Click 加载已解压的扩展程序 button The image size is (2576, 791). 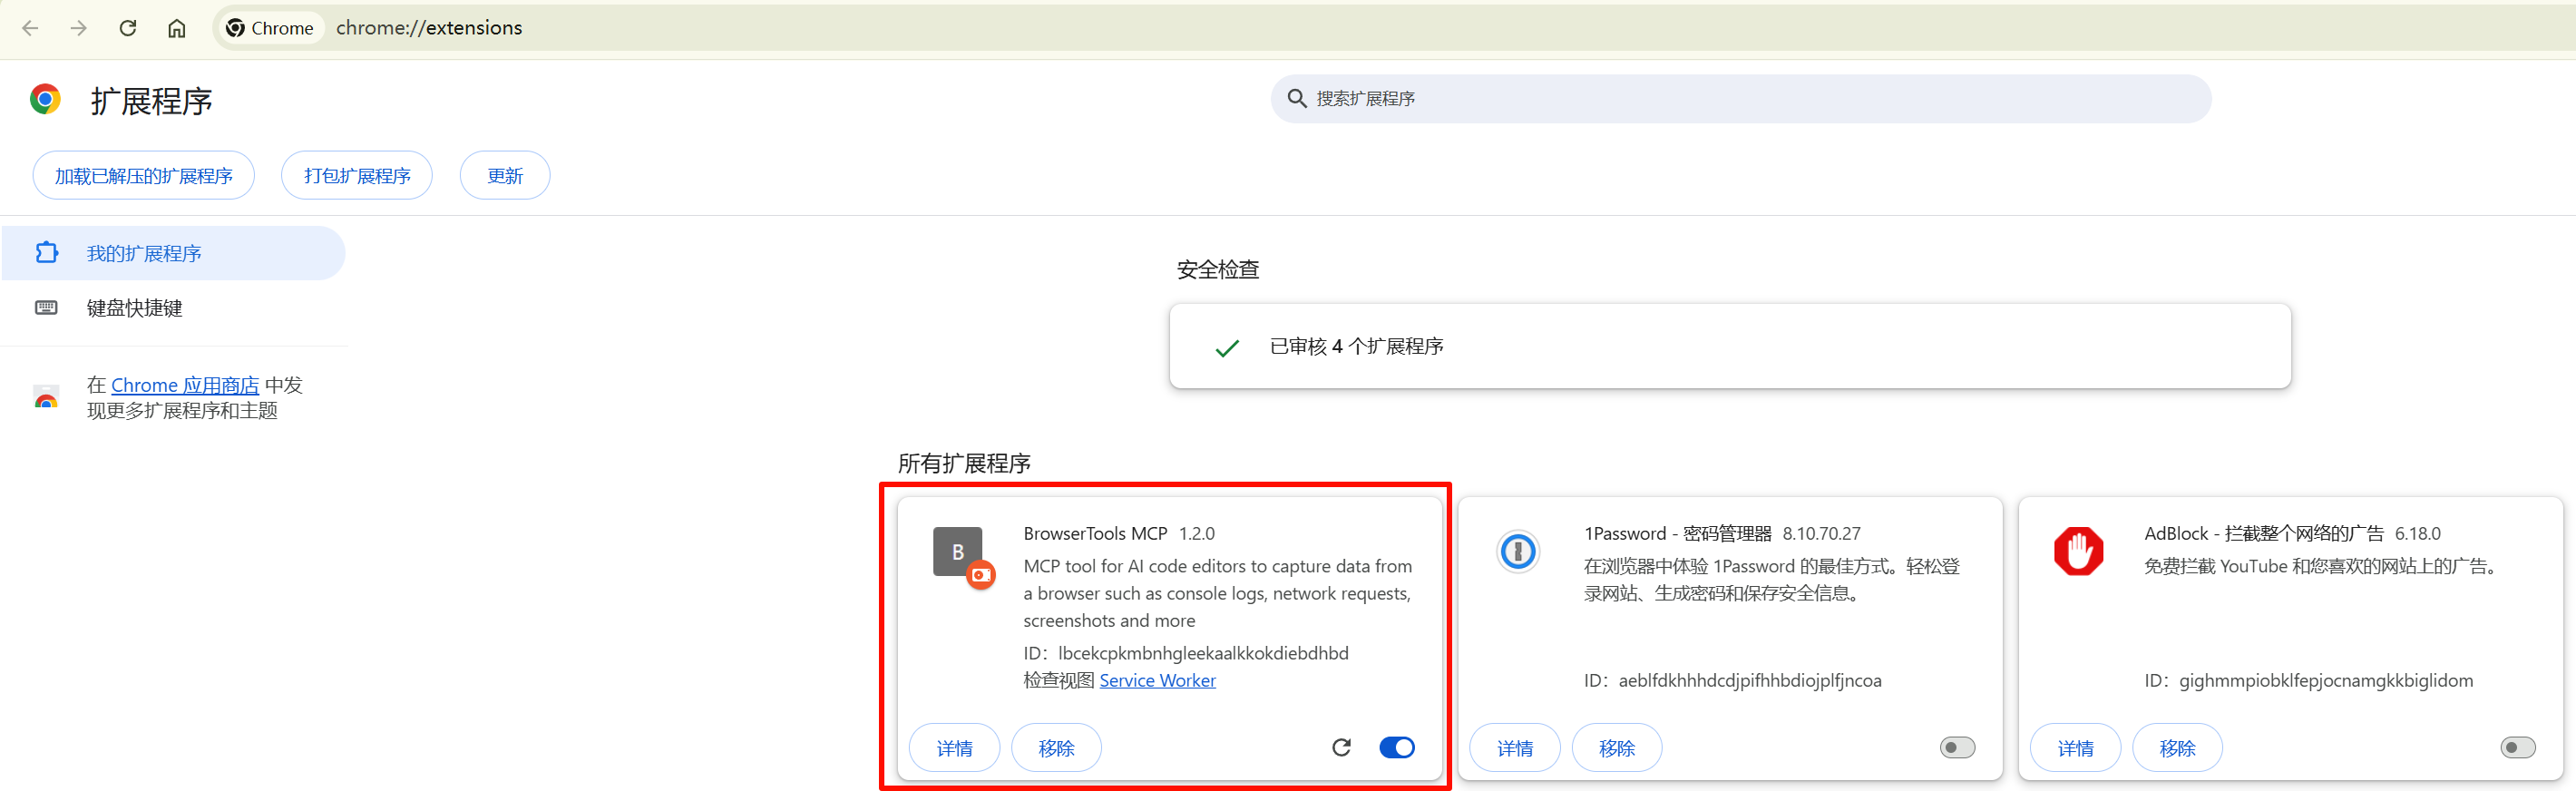pos(143,176)
